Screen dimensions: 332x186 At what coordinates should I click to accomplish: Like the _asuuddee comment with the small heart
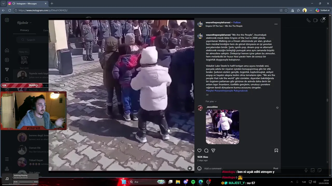point(277,108)
